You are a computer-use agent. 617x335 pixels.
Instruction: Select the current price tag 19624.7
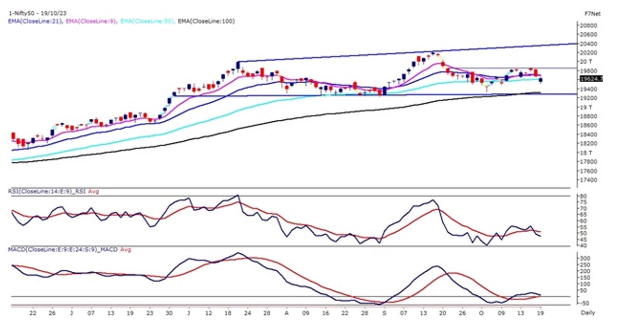pos(591,79)
